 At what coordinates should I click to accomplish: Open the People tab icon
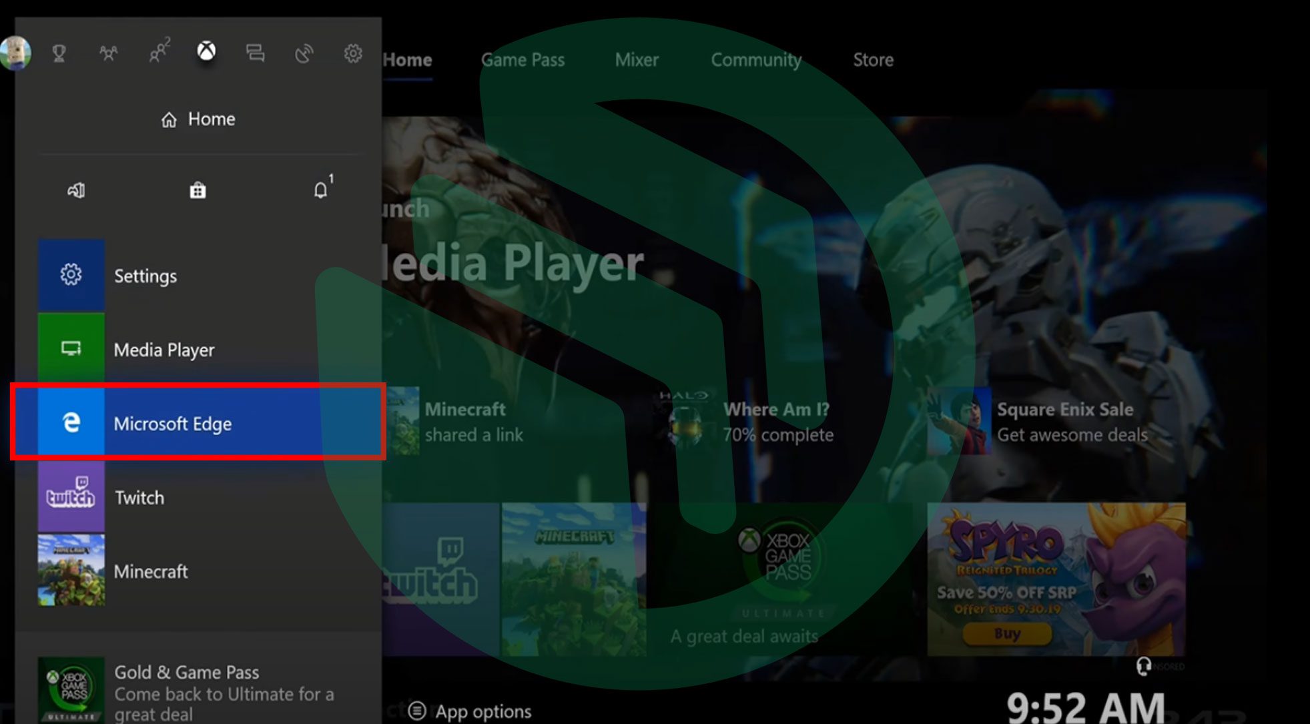click(x=159, y=51)
